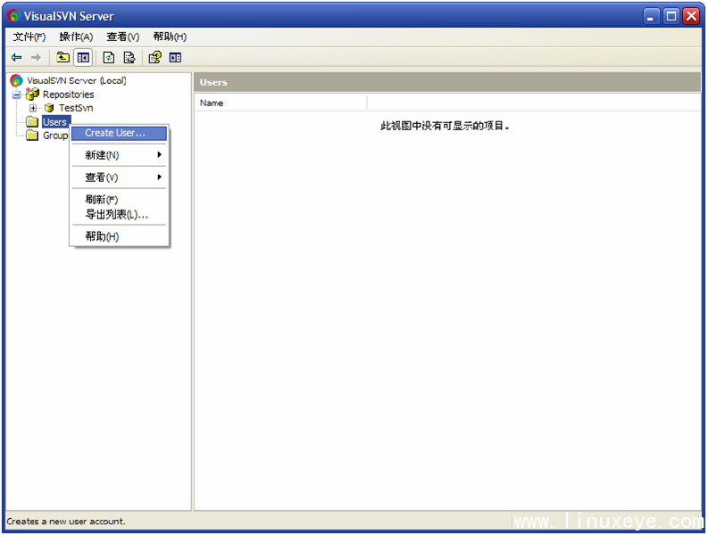The image size is (708, 535).
Task: Click the Repositories node icon
Action: (x=32, y=94)
